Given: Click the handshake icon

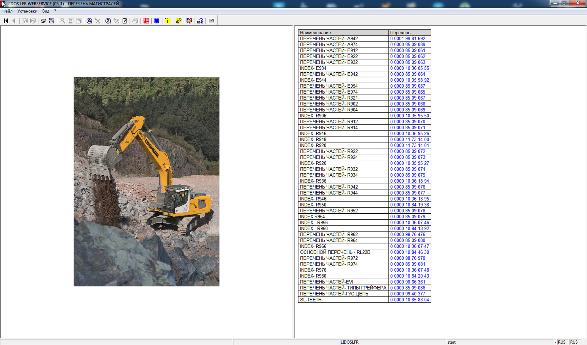Looking at the screenshot, I should point(189,21).
